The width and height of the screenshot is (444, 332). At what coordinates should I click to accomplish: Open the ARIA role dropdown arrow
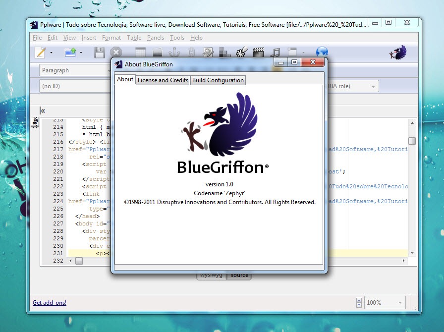(x=373, y=86)
